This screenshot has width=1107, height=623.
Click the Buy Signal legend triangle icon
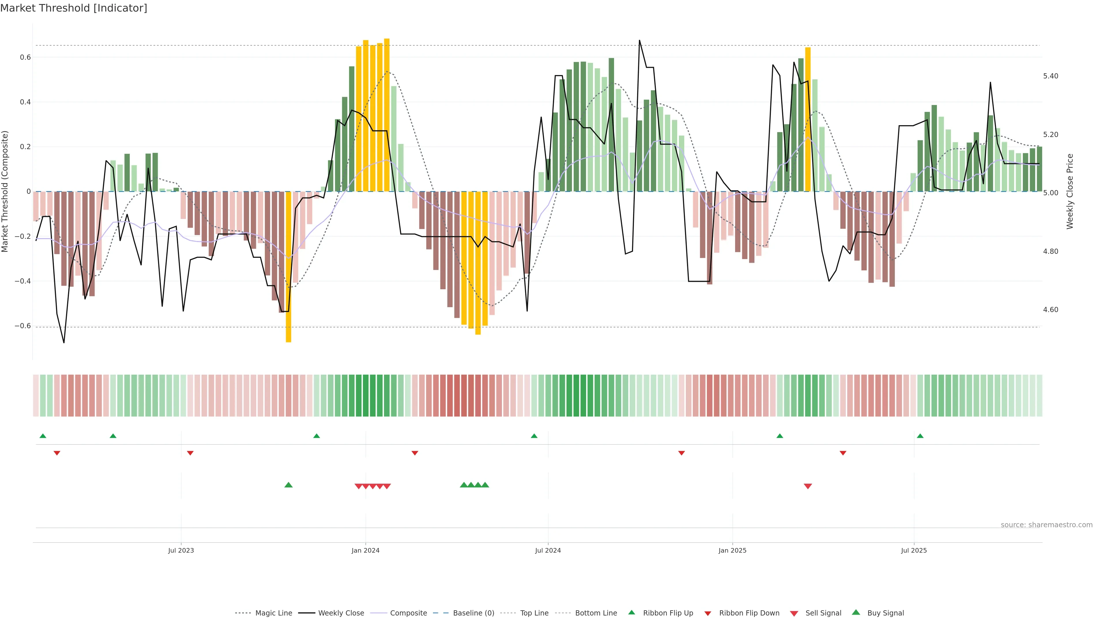856,612
